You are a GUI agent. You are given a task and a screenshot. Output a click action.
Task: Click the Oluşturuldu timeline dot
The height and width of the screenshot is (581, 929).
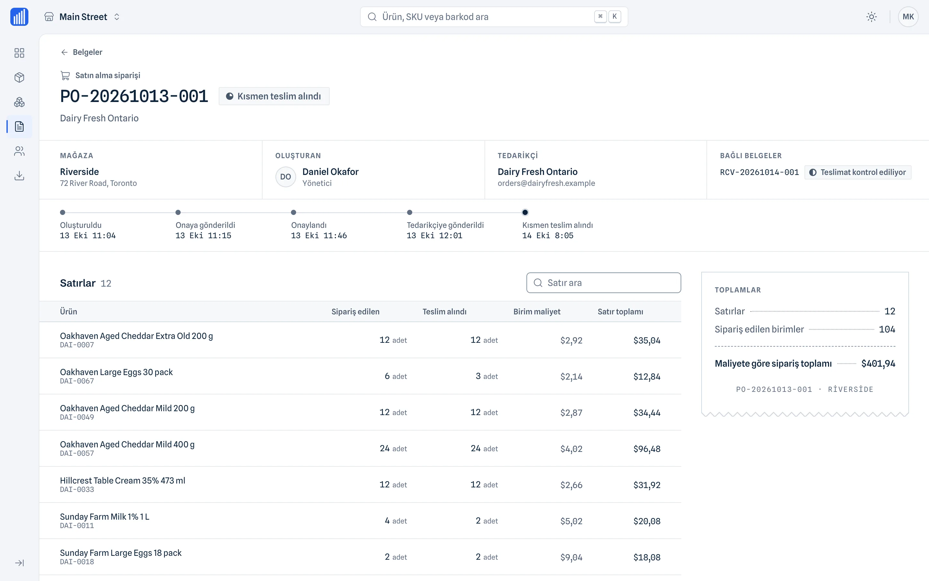[x=63, y=212]
